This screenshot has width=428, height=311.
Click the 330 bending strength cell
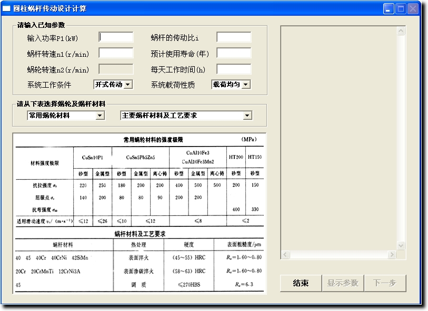[255, 209]
